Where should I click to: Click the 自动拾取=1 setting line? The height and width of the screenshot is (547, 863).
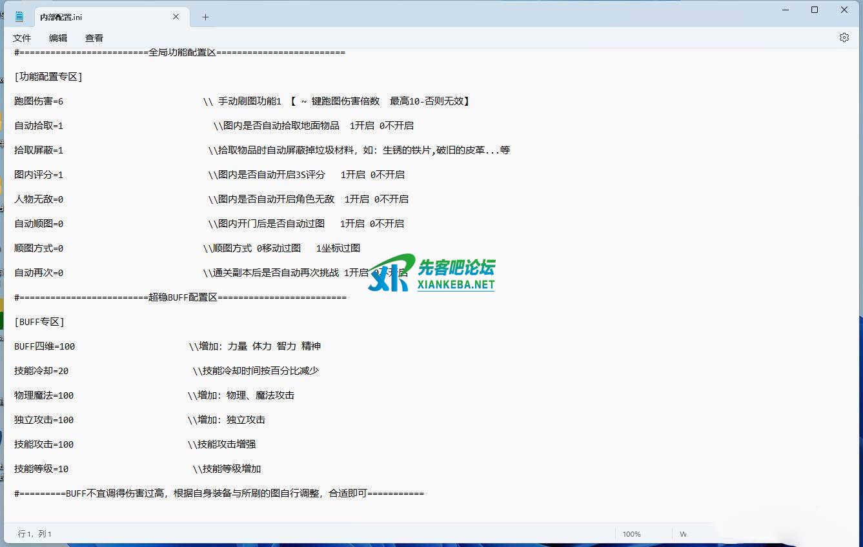pos(39,126)
